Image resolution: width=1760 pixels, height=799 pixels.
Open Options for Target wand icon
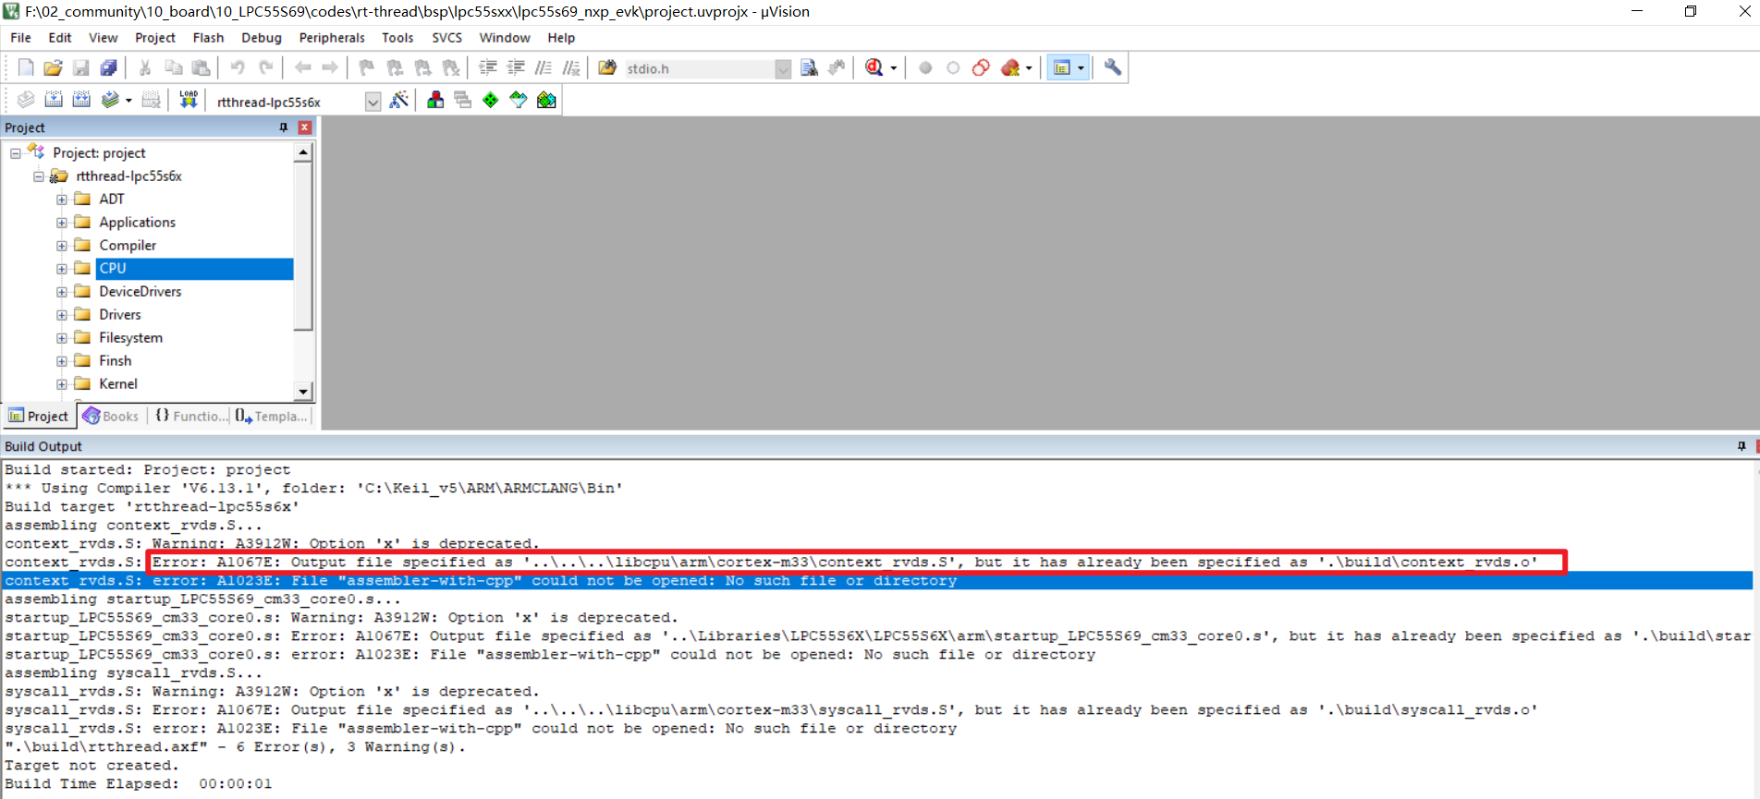click(399, 100)
